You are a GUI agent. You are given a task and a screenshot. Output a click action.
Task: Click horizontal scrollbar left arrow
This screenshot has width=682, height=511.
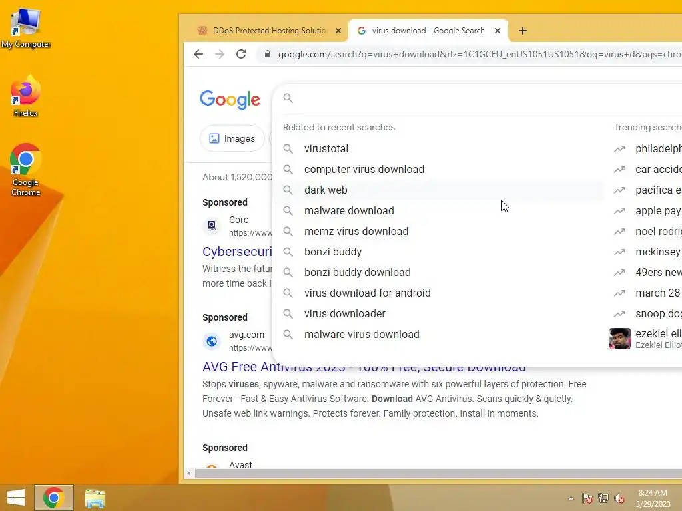click(x=189, y=473)
